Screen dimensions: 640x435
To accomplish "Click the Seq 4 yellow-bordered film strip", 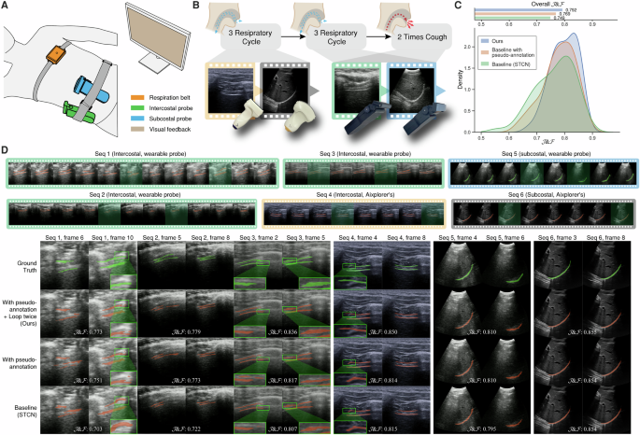I will coord(354,214).
